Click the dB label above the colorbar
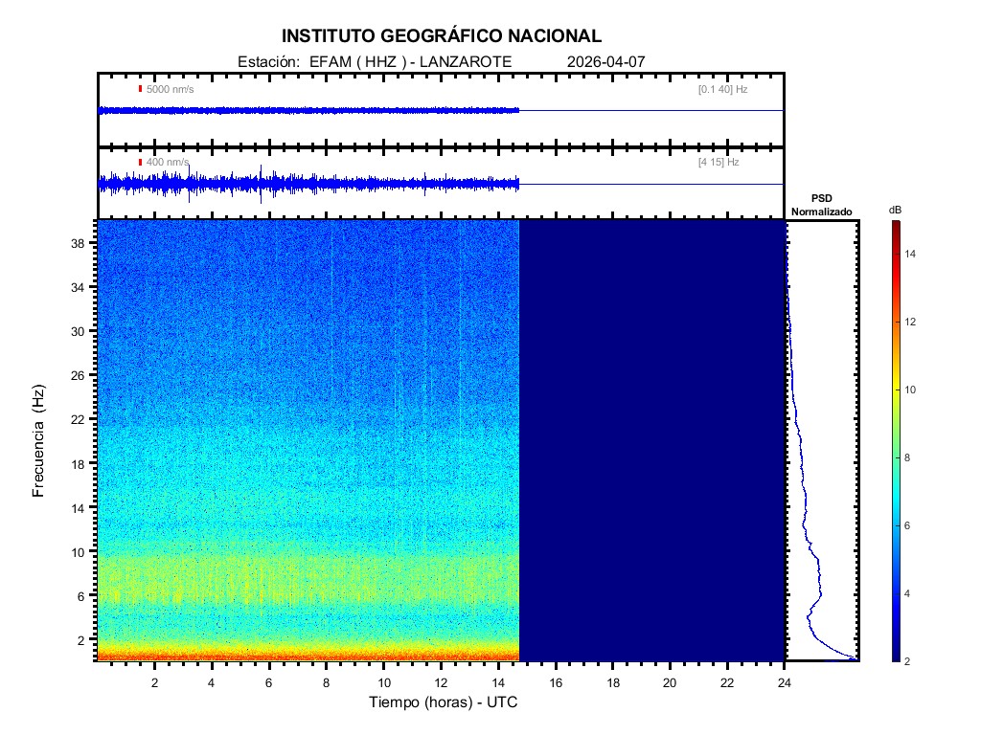The height and width of the screenshot is (735, 981). tap(895, 209)
